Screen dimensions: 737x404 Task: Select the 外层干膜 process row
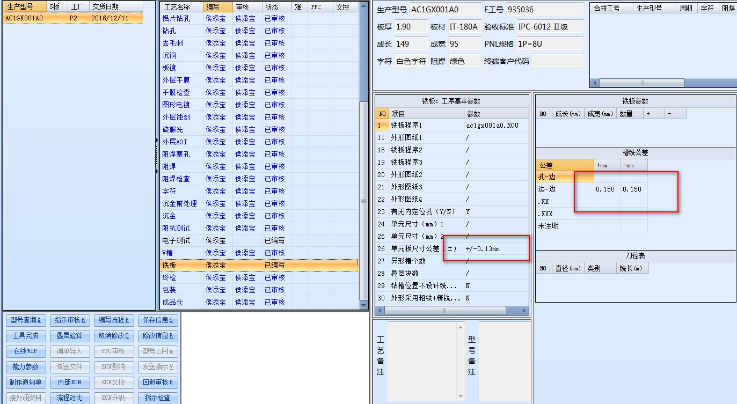pos(259,80)
